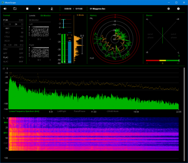Click the circular loudness history radar
188x163 pixels.
[115, 39]
